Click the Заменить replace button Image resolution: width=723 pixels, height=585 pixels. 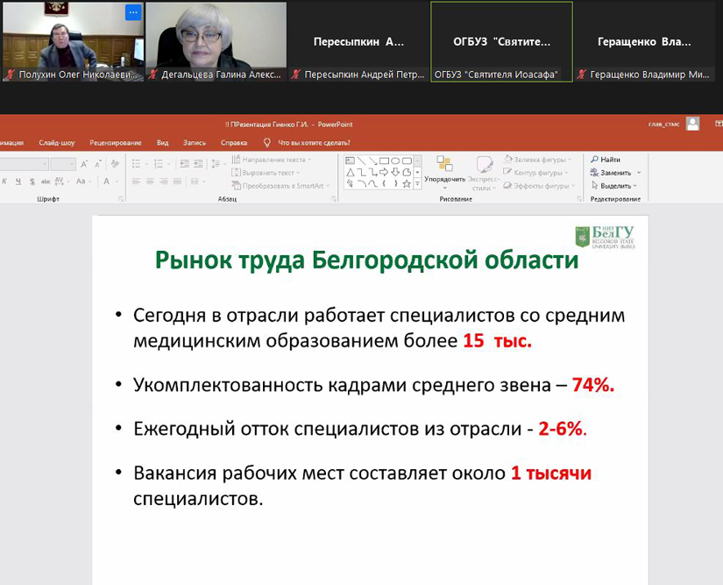click(x=615, y=173)
